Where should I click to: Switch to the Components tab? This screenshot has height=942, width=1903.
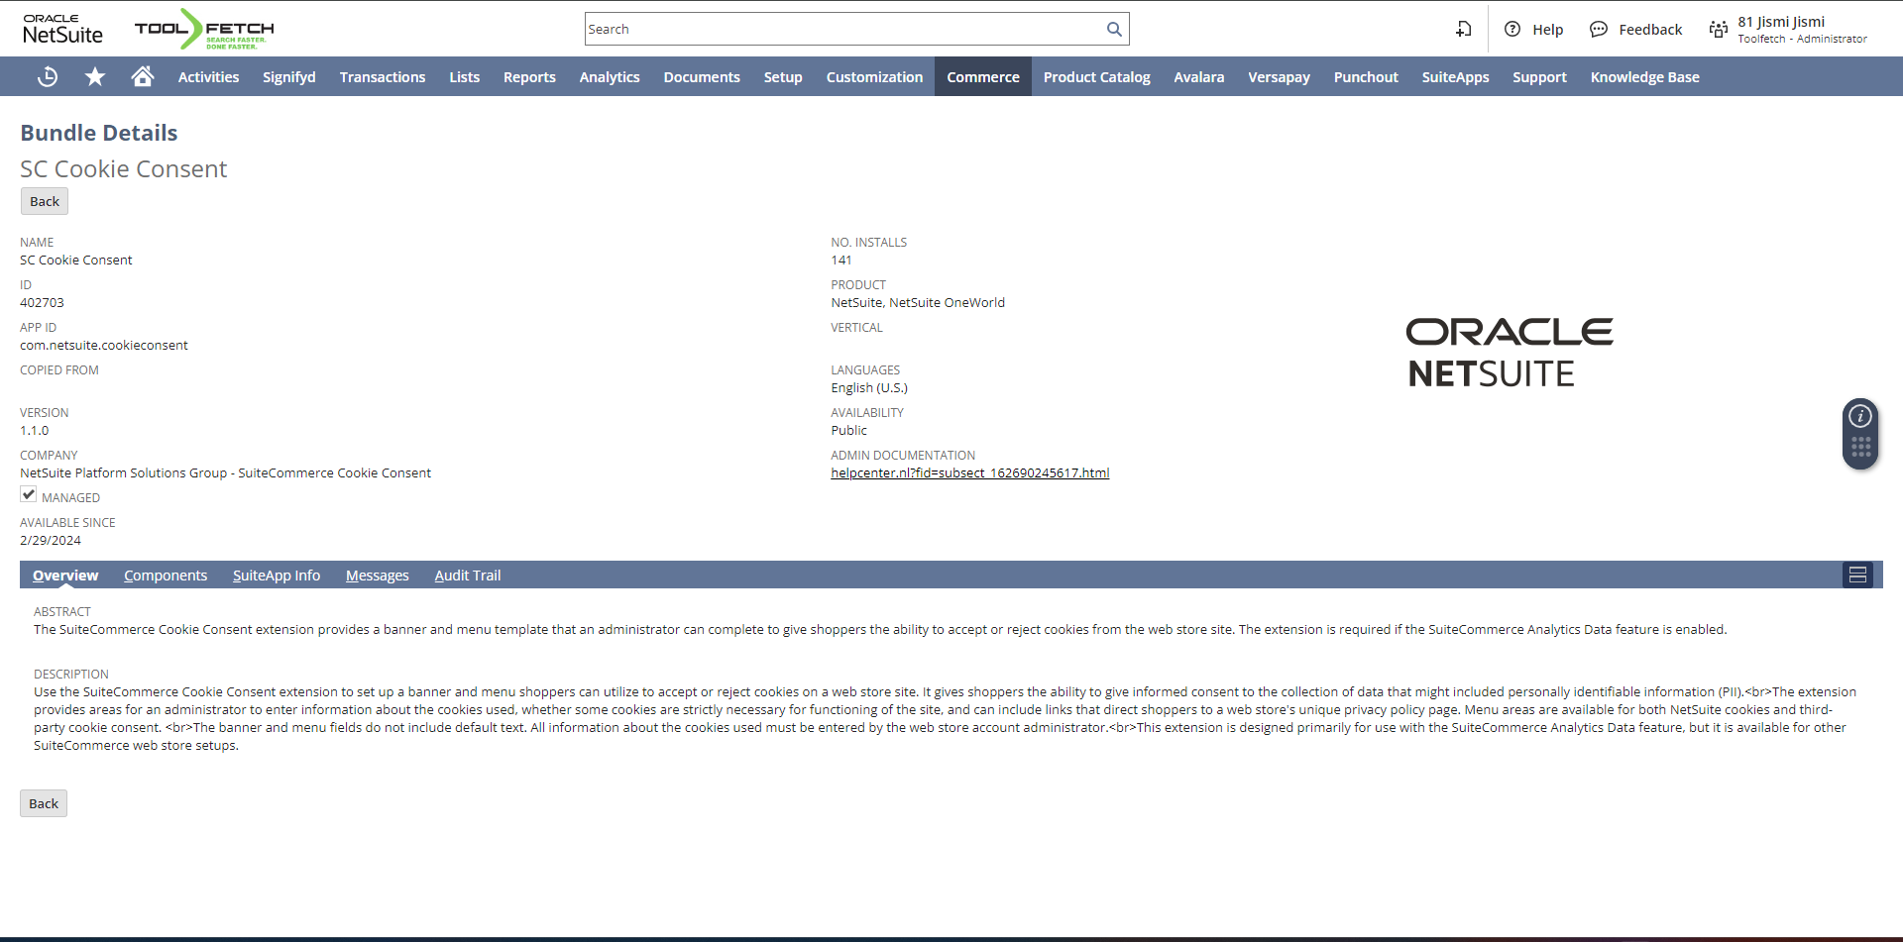(x=166, y=576)
